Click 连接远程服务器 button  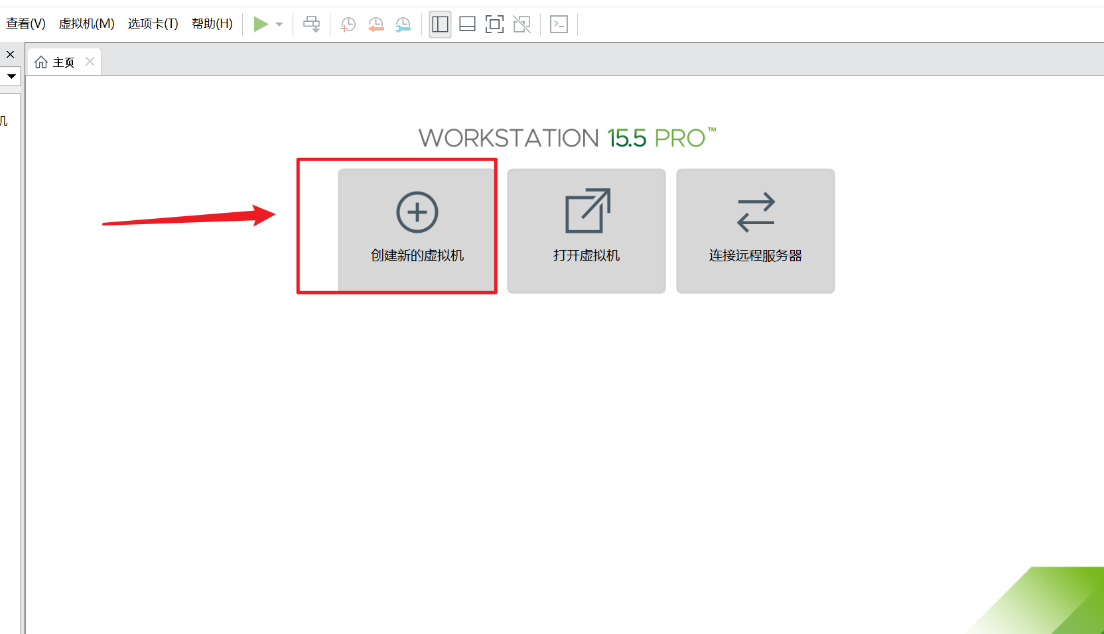click(756, 230)
